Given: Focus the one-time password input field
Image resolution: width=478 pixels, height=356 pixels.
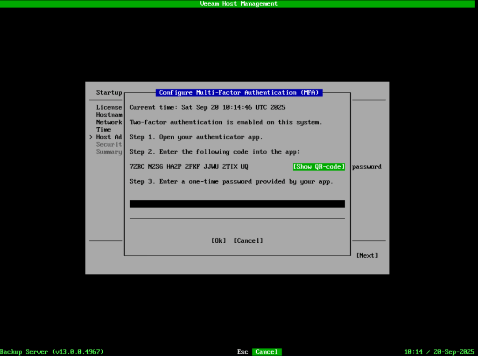Looking at the screenshot, I should 237,204.
